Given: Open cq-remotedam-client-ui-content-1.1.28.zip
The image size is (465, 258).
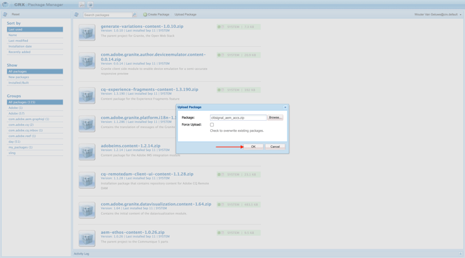Looking at the screenshot, I should click(147, 174).
